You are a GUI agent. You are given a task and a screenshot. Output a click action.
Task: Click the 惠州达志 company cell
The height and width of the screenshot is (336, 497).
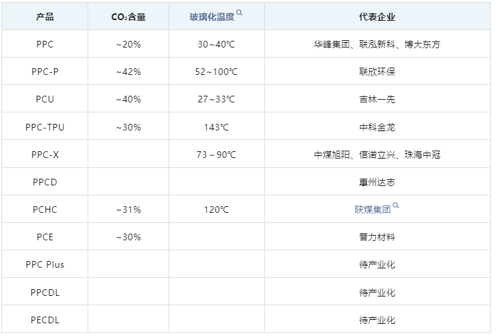377,182
